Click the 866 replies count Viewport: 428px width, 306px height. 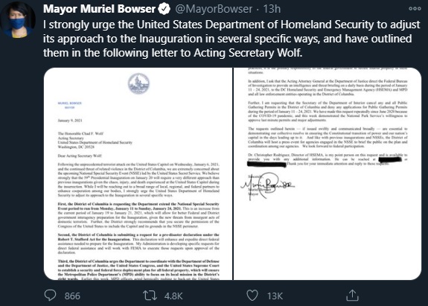(x=72, y=296)
